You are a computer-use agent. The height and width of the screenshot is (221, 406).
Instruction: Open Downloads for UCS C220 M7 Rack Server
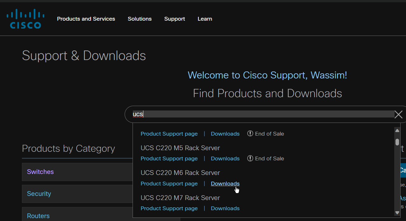[x=225, y=208]
